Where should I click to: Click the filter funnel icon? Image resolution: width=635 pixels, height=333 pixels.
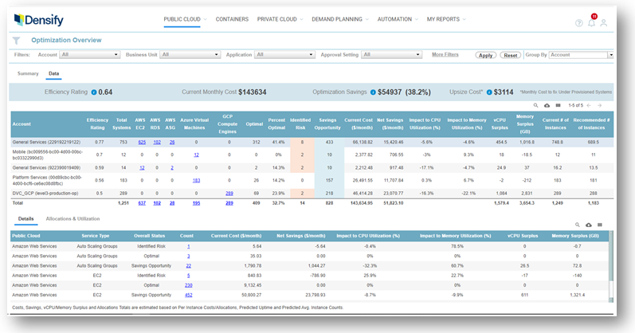tap(17, 39)
